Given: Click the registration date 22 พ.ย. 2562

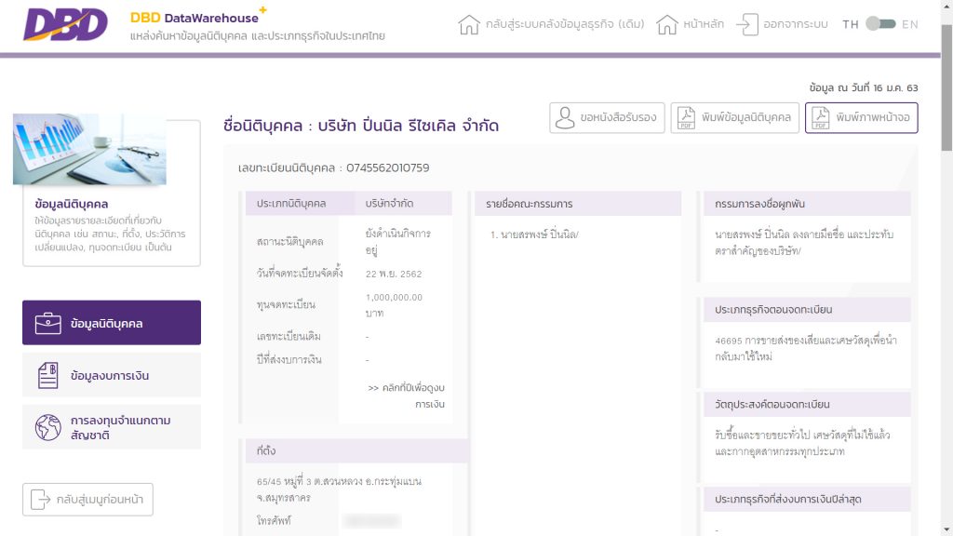Looking at the screenshot, I should [394, 275].
